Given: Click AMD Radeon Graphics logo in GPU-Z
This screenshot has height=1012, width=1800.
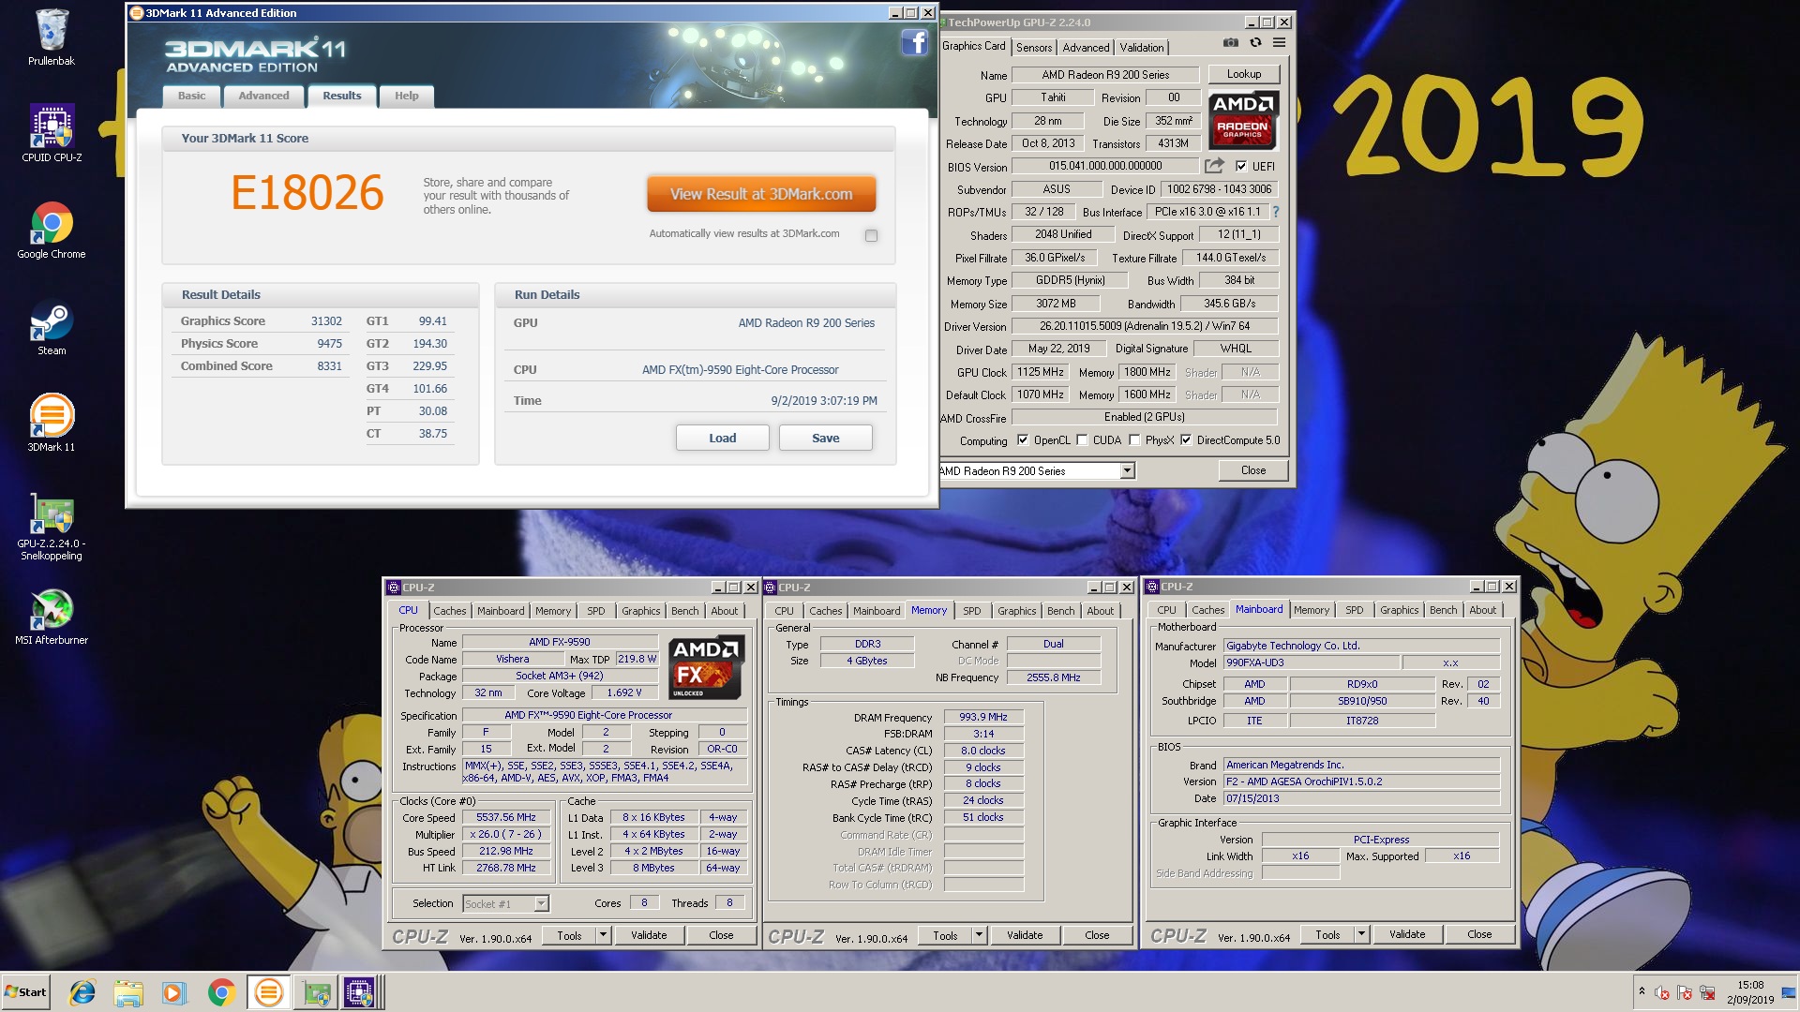Looking at the screenshot, I should point(1243,121).
